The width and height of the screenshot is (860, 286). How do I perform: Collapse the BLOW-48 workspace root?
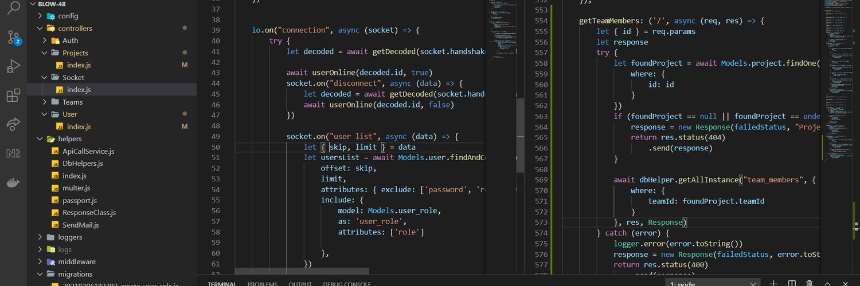(32, 3)
